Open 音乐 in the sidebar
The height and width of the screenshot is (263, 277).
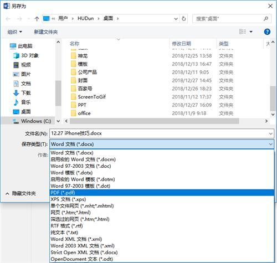(x=22, y=102)
